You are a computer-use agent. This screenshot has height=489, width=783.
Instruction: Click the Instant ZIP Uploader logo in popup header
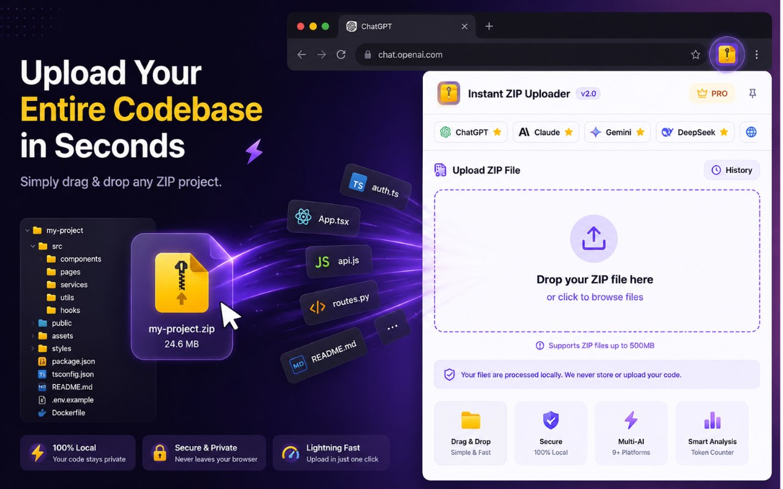click(449, 94)
